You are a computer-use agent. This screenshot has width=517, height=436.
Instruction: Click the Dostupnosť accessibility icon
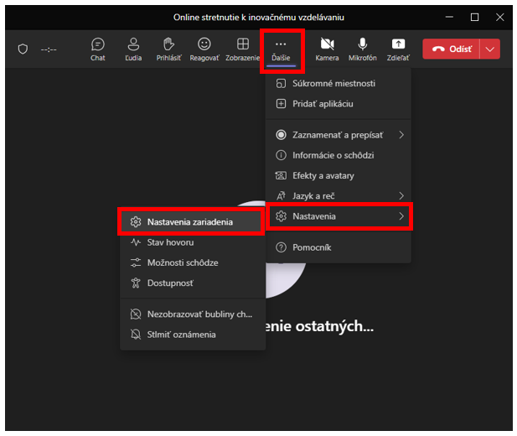(136, 283)
